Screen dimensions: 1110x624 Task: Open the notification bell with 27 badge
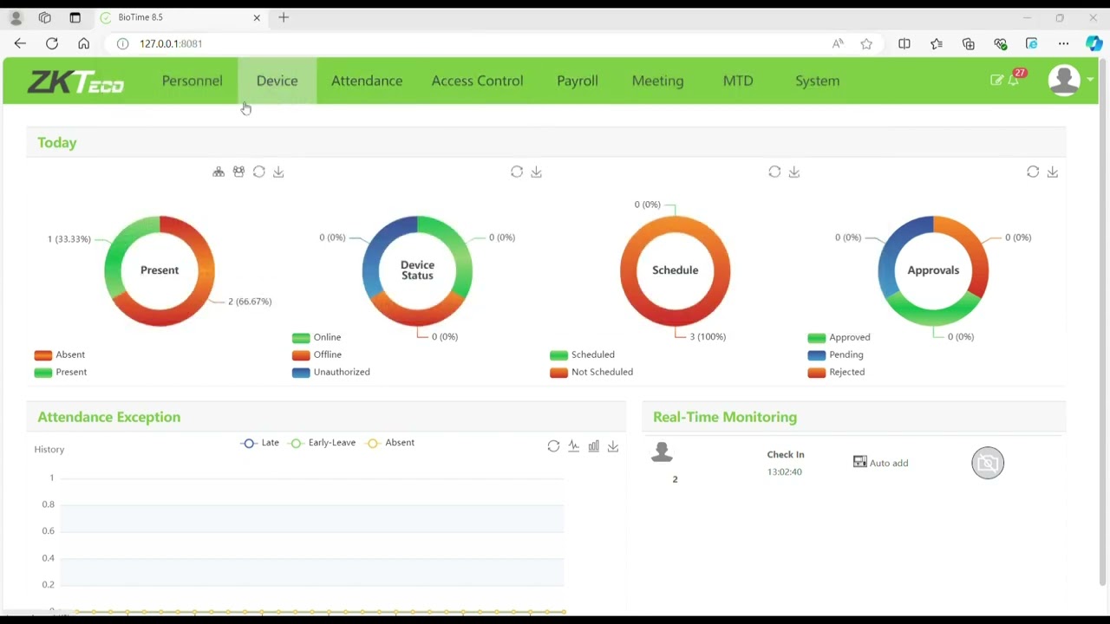pyautogui.click(x=1014, y=79)
